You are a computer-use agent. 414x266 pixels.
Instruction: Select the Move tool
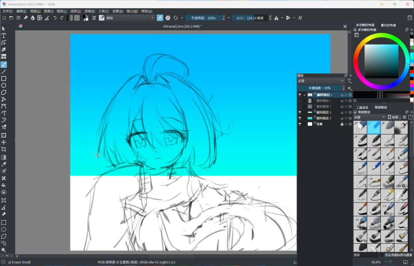[4, 142]
